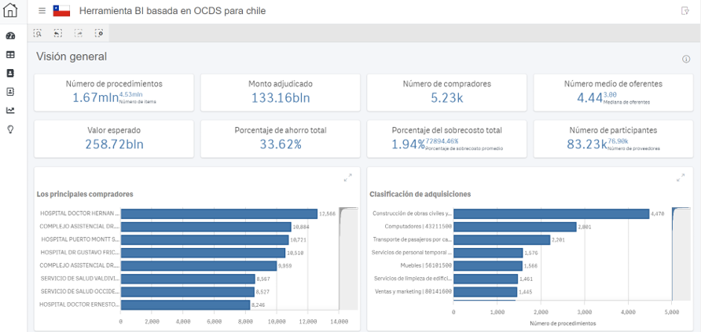Click the info icon beside Visión general
The height and width of the screenshot is (332, 701).
686,59
